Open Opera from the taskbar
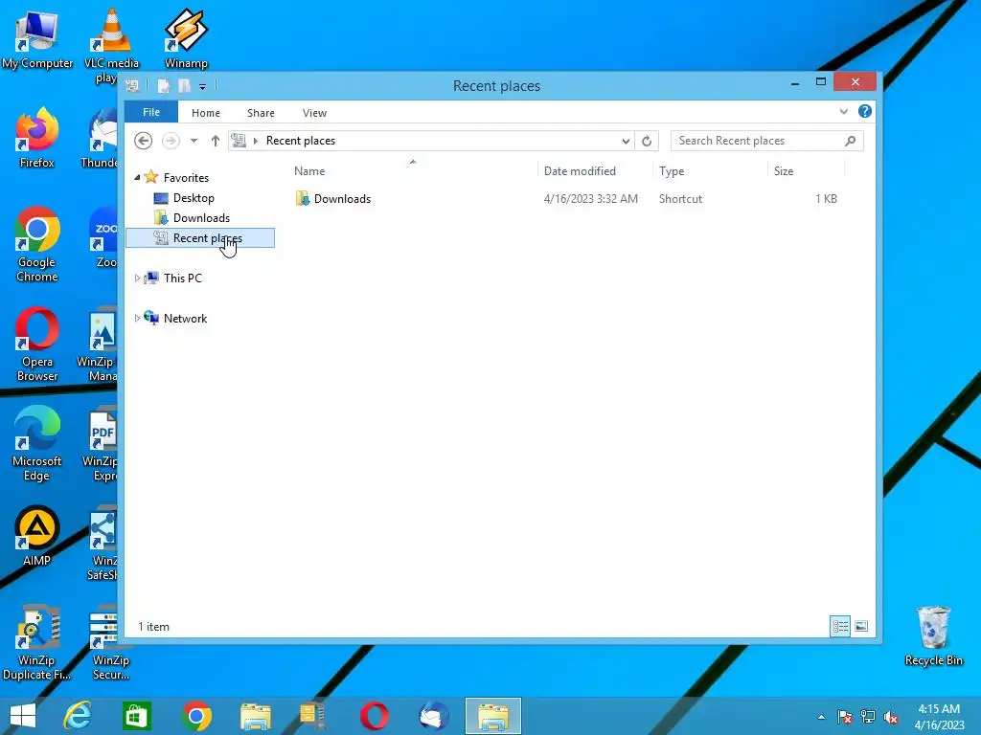Viewport: 981px width, 735px height. (375, 716)
